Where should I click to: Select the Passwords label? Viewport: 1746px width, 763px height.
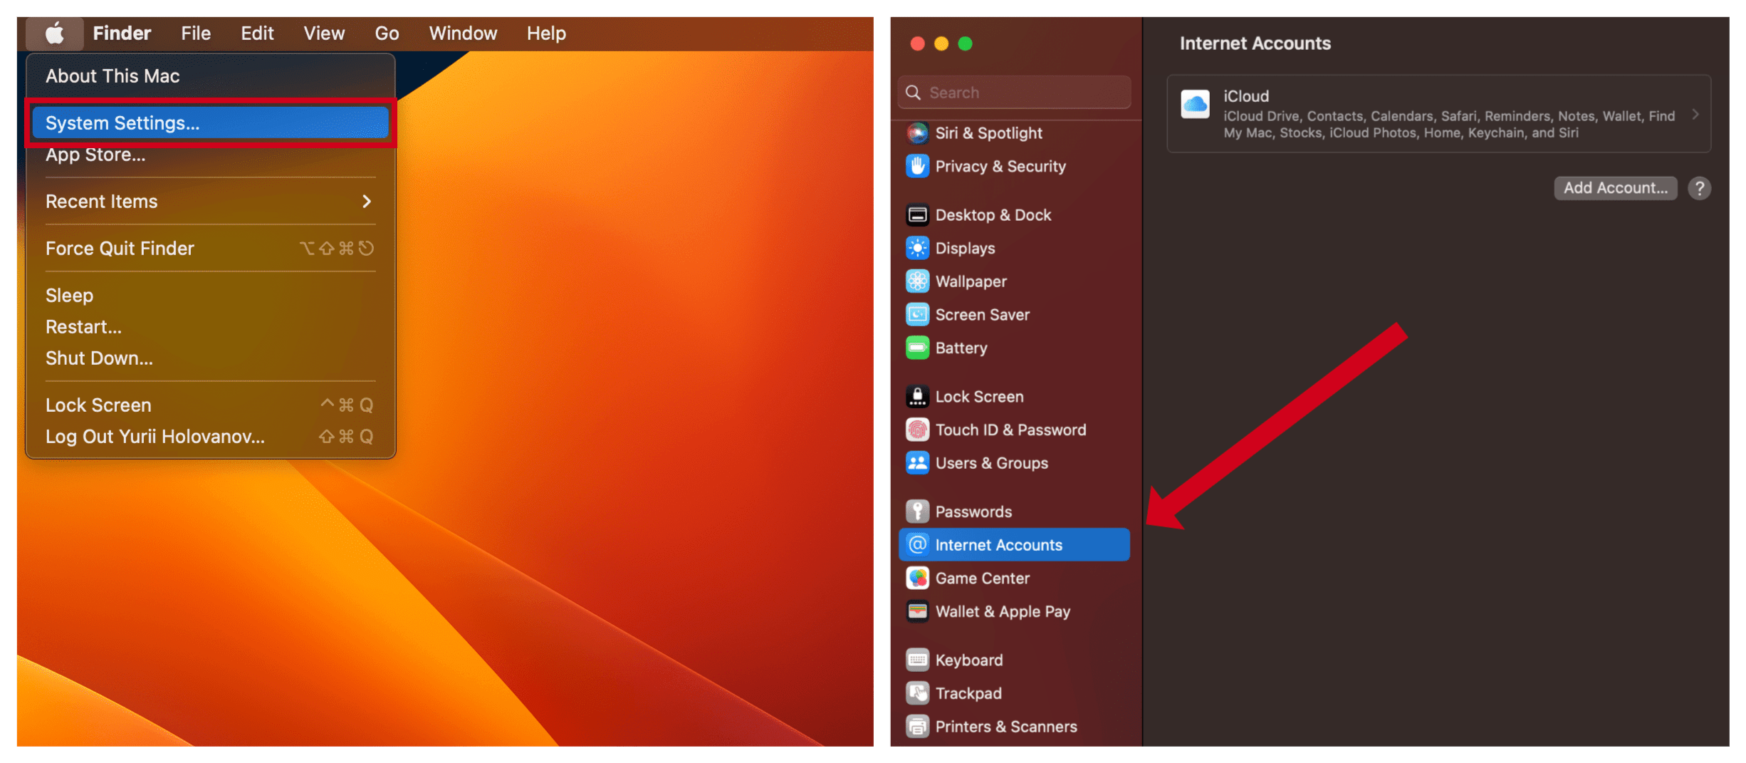973,512
